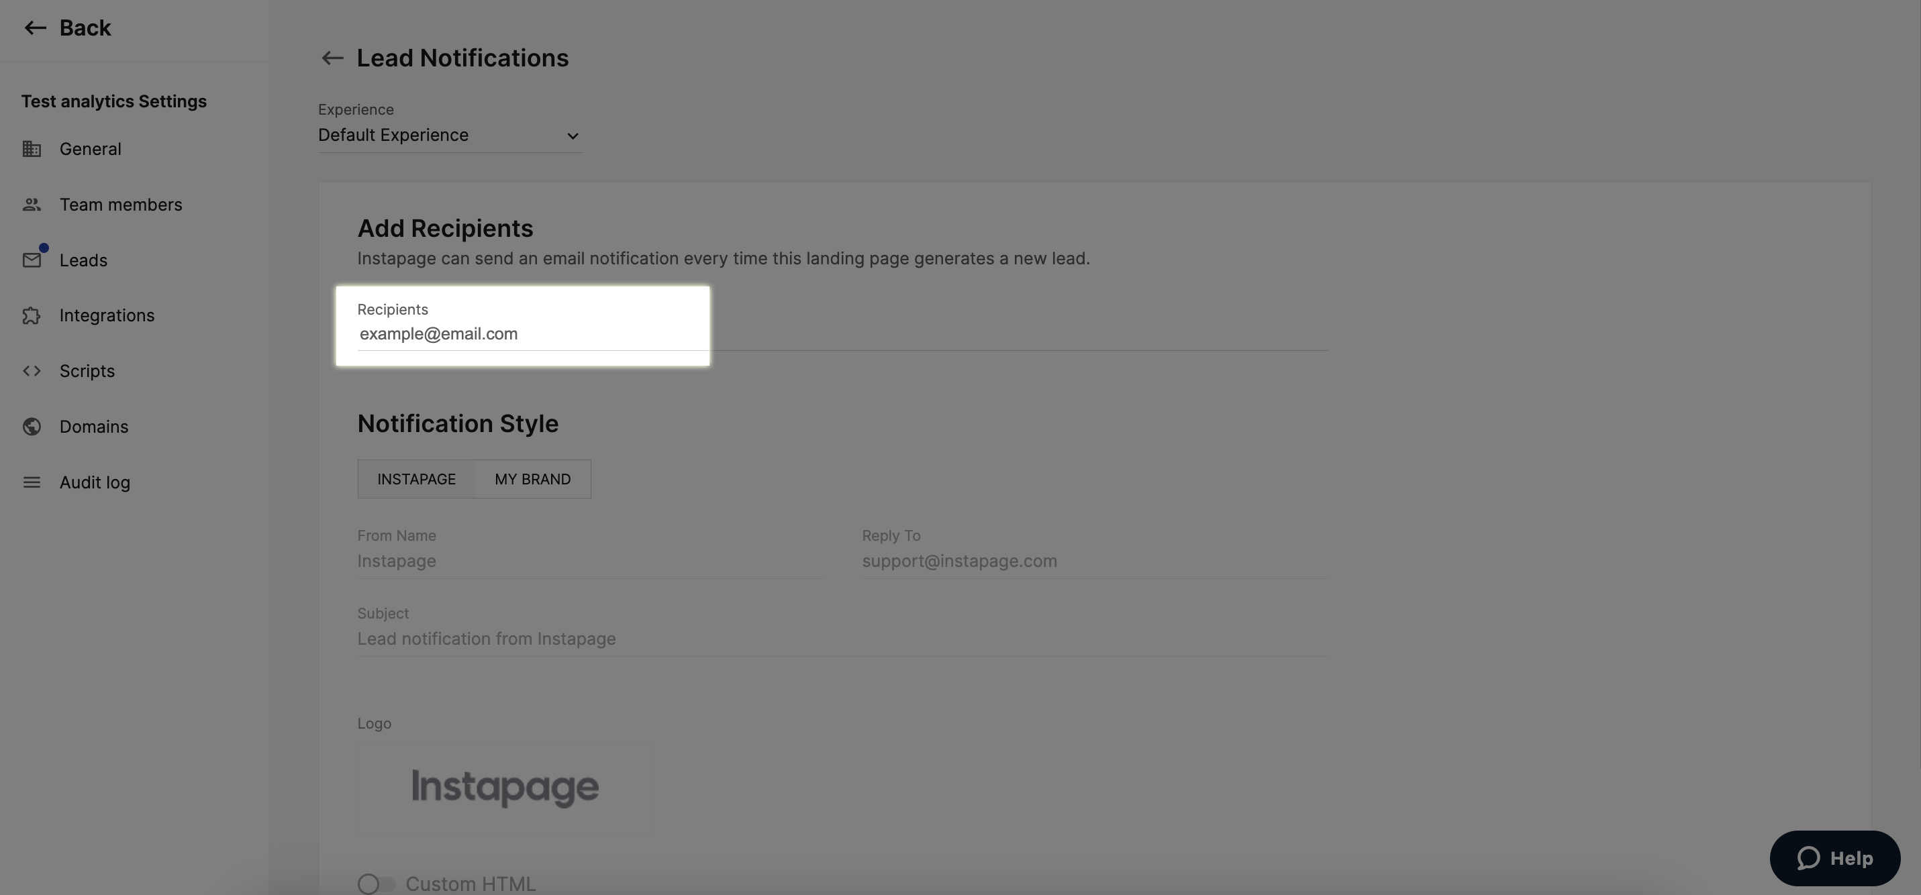The image size is (1921, 895).
Task: Click the Team members people icon
Action: coord(32,204)
